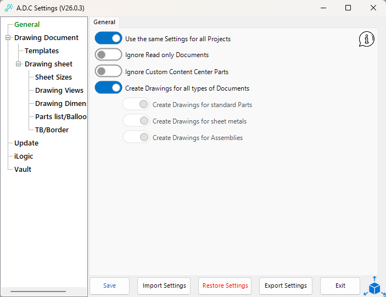Screen dimensions: 386x297
Task: Disable Create Drawings for all types of Documents
Action: (108, 88)
